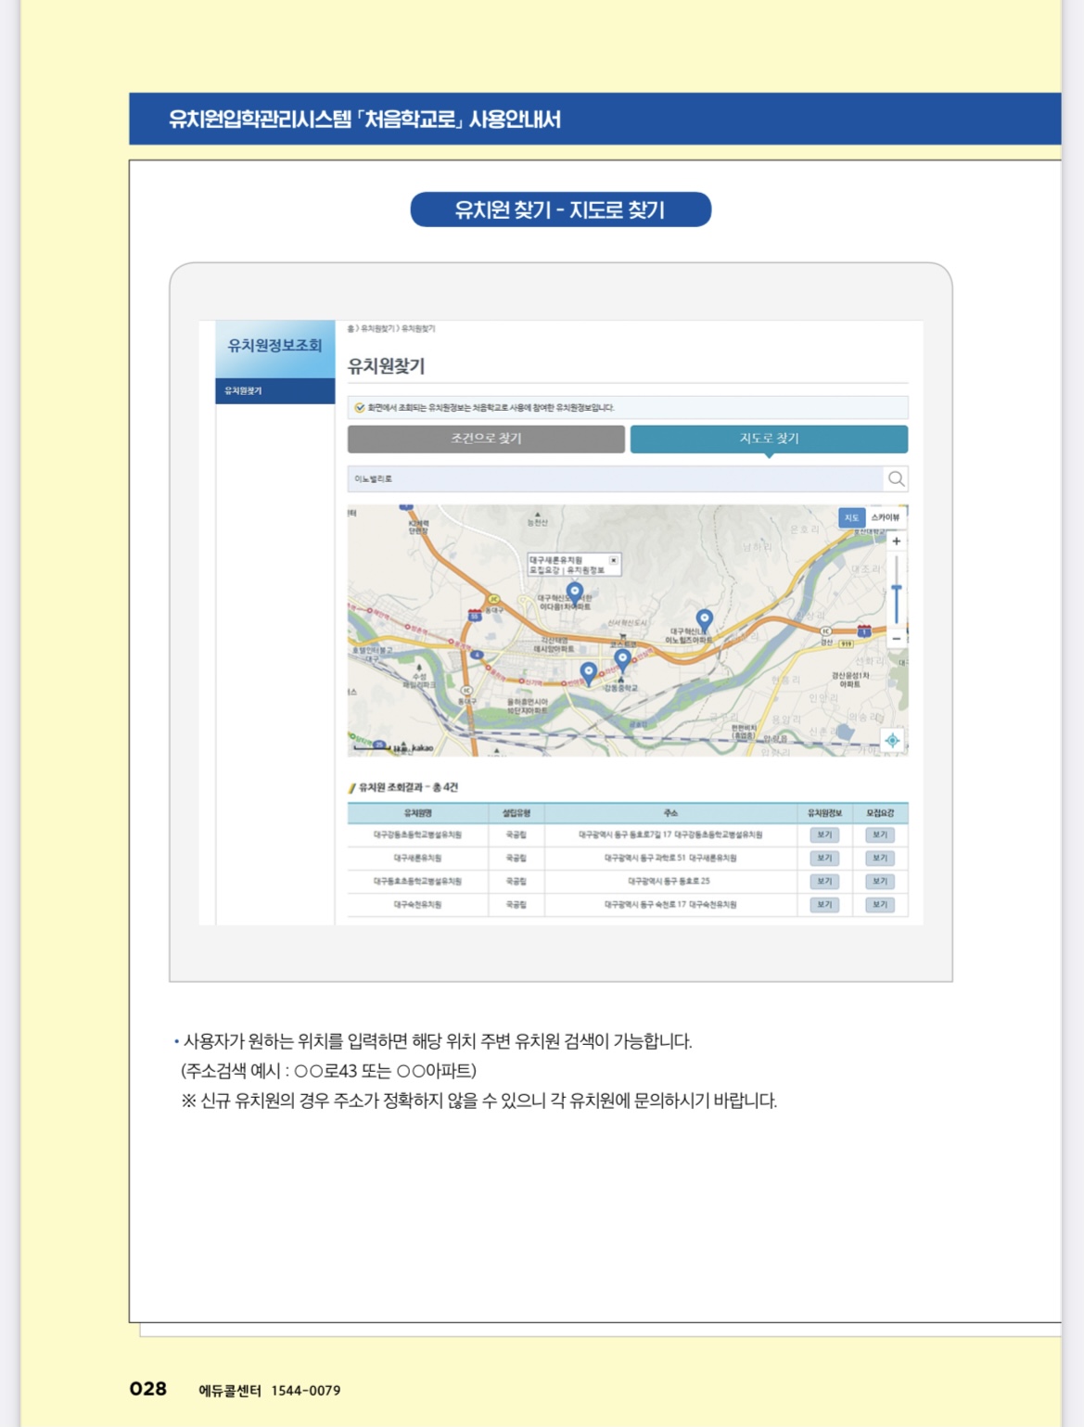Image resolution: width=1084 pixels, height=1427 pixels.
Task: Click the 유치원 조회결과 - 총 4건 heading
Action: click(x=408, y=787)
